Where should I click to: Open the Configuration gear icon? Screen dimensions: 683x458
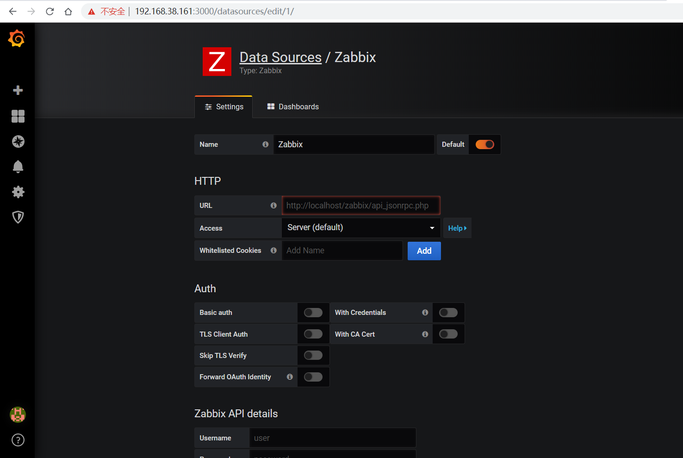tap(18, 192)
